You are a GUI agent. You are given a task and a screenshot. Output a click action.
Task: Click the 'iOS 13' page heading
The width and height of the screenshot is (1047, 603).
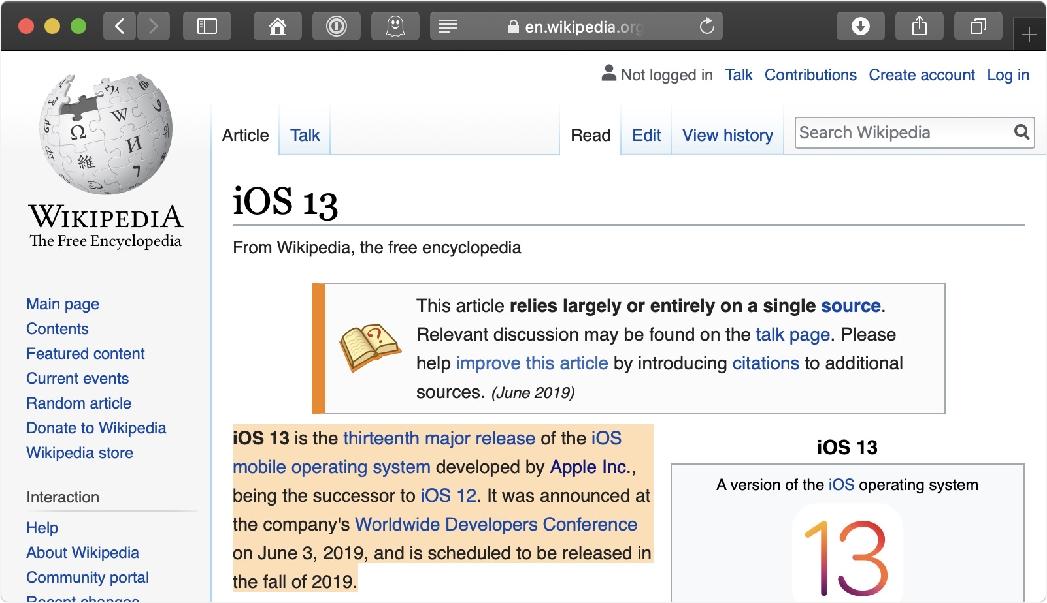[x=285, y=202]
